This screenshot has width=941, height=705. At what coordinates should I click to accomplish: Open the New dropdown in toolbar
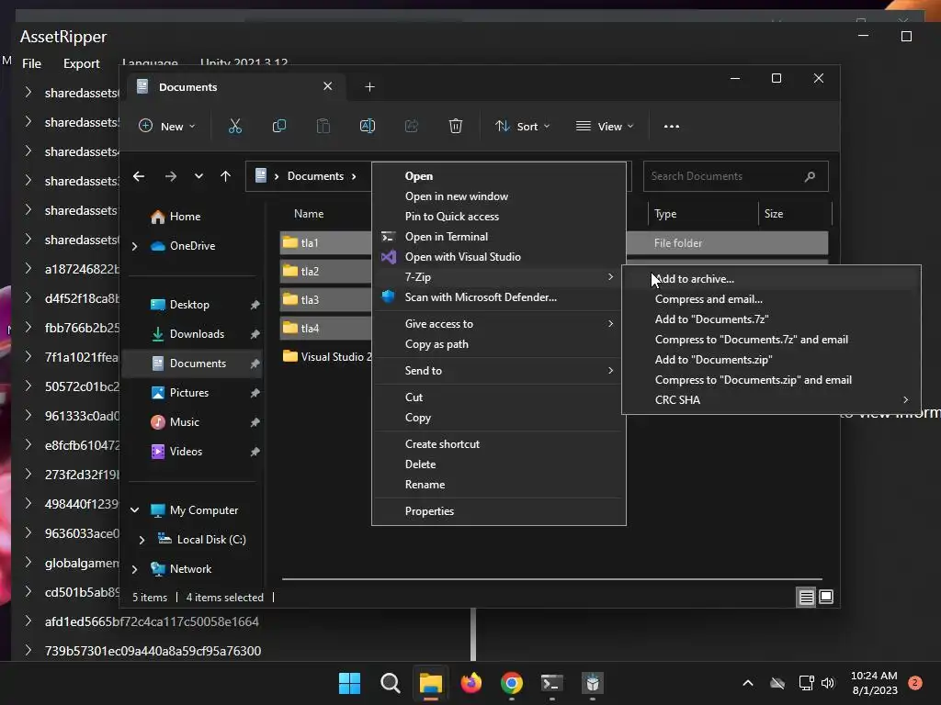(x=167, y=127)
